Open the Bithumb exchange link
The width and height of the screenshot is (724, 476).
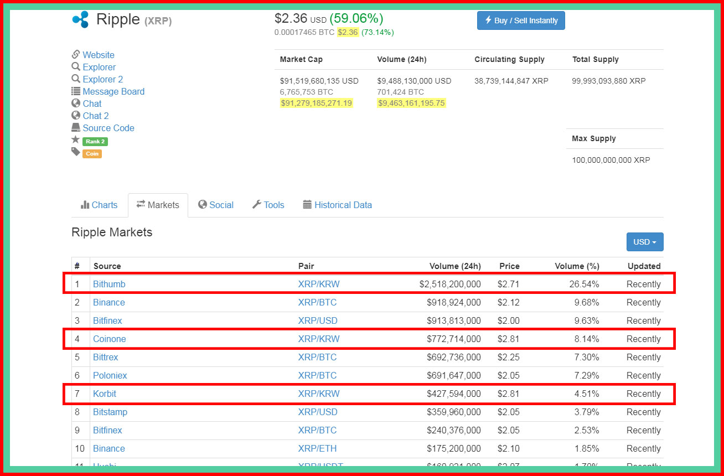109,284
